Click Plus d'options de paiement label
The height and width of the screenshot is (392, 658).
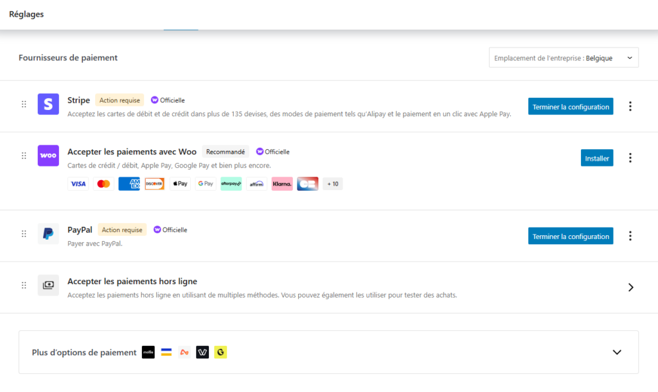point(84,352)
